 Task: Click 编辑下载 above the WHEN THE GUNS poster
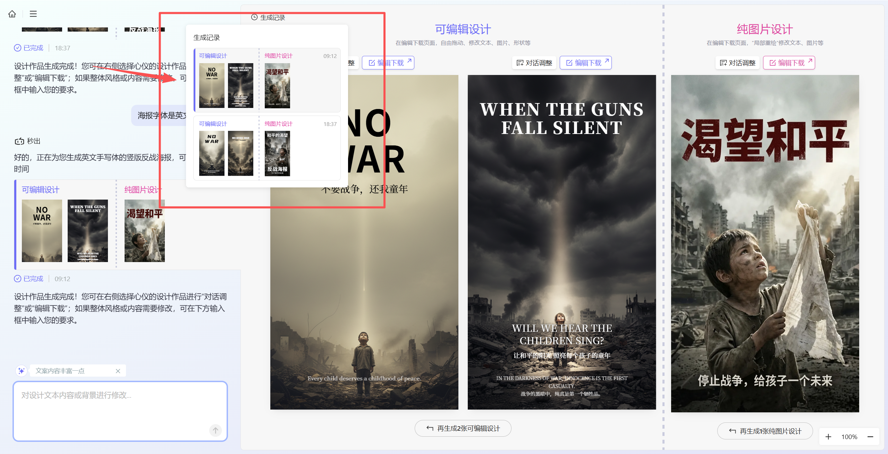click(586, 63)
